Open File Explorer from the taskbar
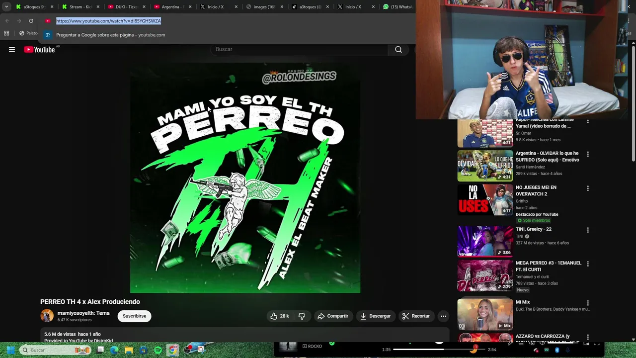 point(129,350)
